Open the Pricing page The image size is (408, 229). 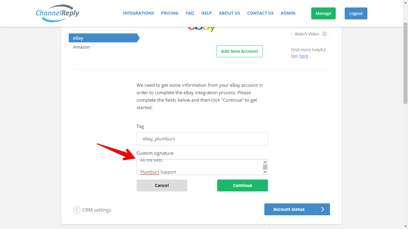coord(170,13)
